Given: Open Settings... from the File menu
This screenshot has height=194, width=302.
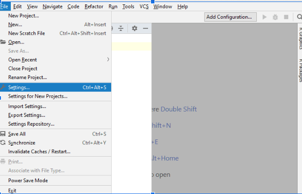Looking at the screenshot, I should [56, 87].
